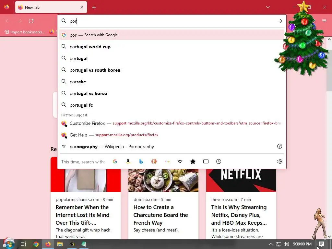This screenshot has height=249, width=332.
Task: Launch Chrome from the taskbar
Action: pyautogui.click(x=36, y=244)
